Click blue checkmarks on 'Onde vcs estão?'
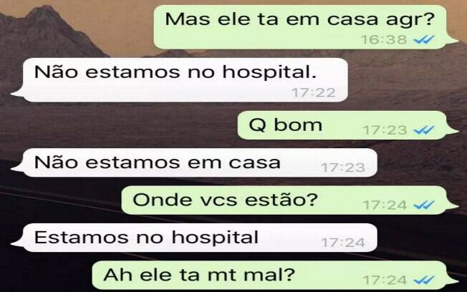 pos(424,205)
